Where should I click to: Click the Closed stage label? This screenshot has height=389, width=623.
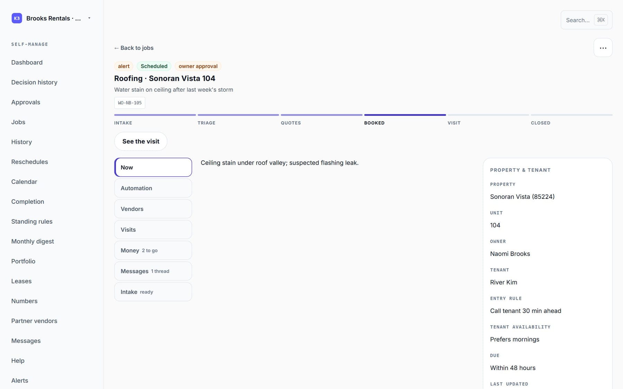click(x=541, y=123)
